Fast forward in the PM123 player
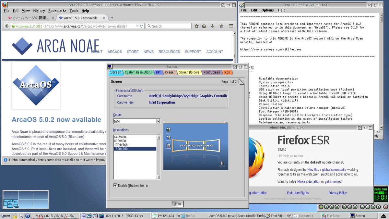Screen dimensions: 389x219 (x=337, y=206)
